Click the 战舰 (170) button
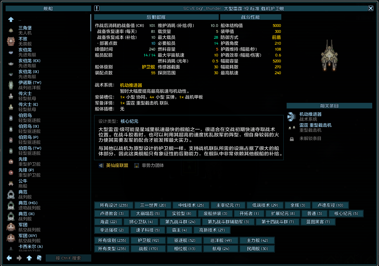 pos(148,249)
